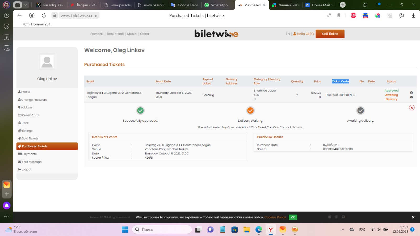Open Microsoft Edge from the taskbar
The width and height of the screenshot is (420, 236).
click(x=259, y=230)
